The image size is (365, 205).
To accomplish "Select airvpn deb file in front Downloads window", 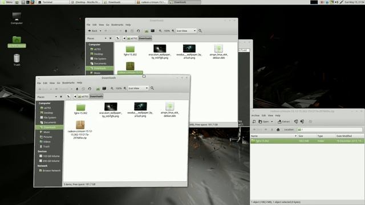I will tap(170, 109).
